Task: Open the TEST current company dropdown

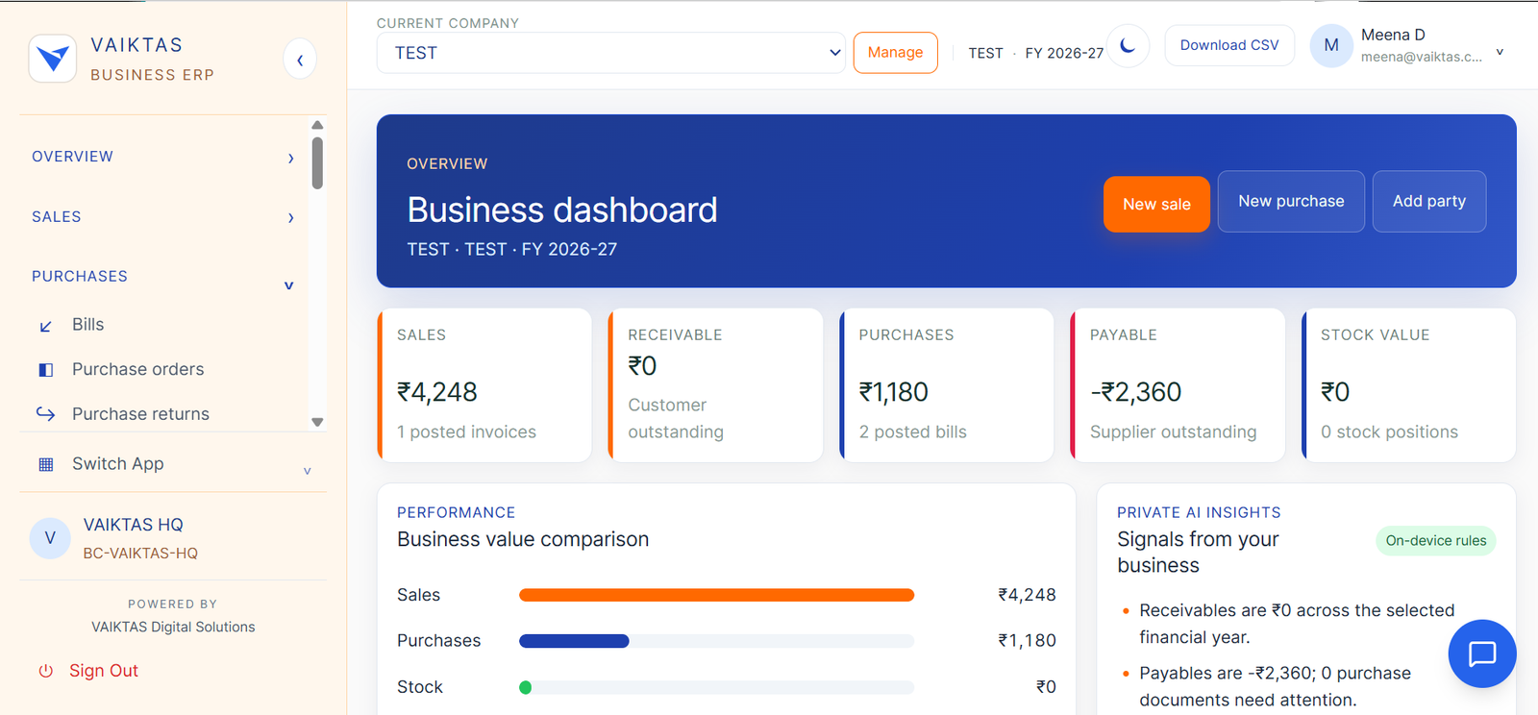Action: 610,53
